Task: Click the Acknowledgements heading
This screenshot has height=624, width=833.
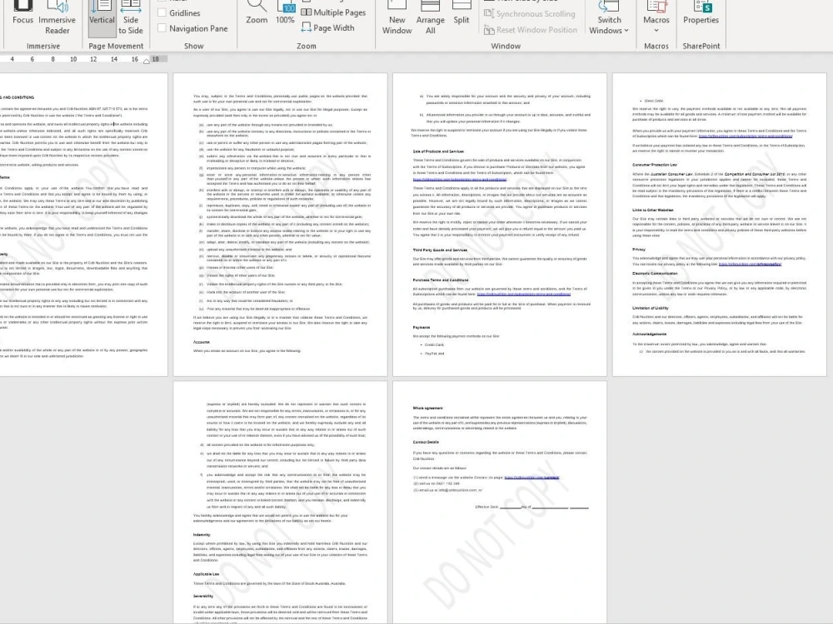Action: tap(649, 334)
